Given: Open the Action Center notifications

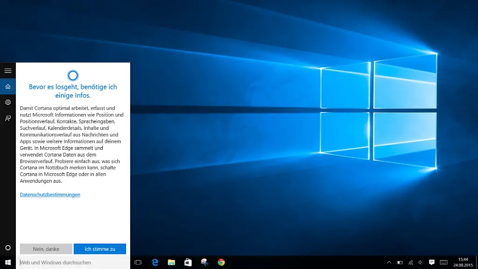Looking at the screenshot, I should click(x=432, y=262).
